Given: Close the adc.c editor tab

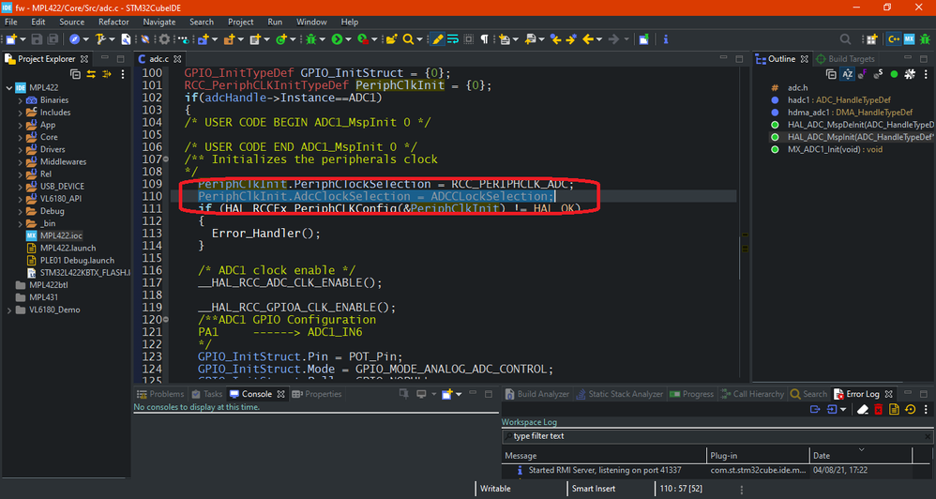Looking at the screenshot, I should click(177, 59).
